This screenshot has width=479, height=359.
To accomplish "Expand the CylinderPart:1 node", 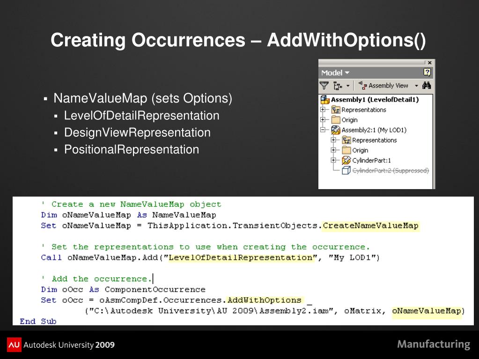I will click(x=333, y=160).
